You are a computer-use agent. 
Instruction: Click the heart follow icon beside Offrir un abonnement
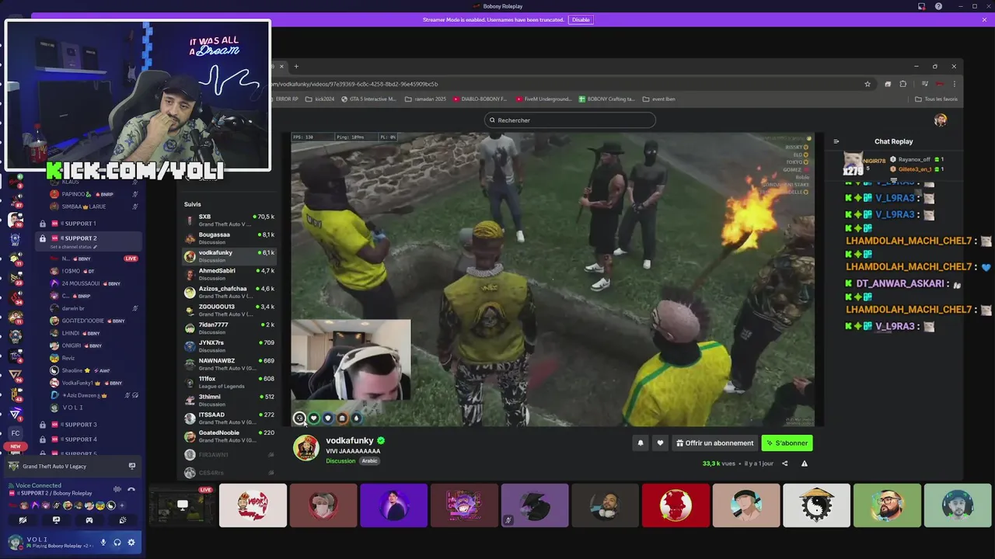point(660,443)
